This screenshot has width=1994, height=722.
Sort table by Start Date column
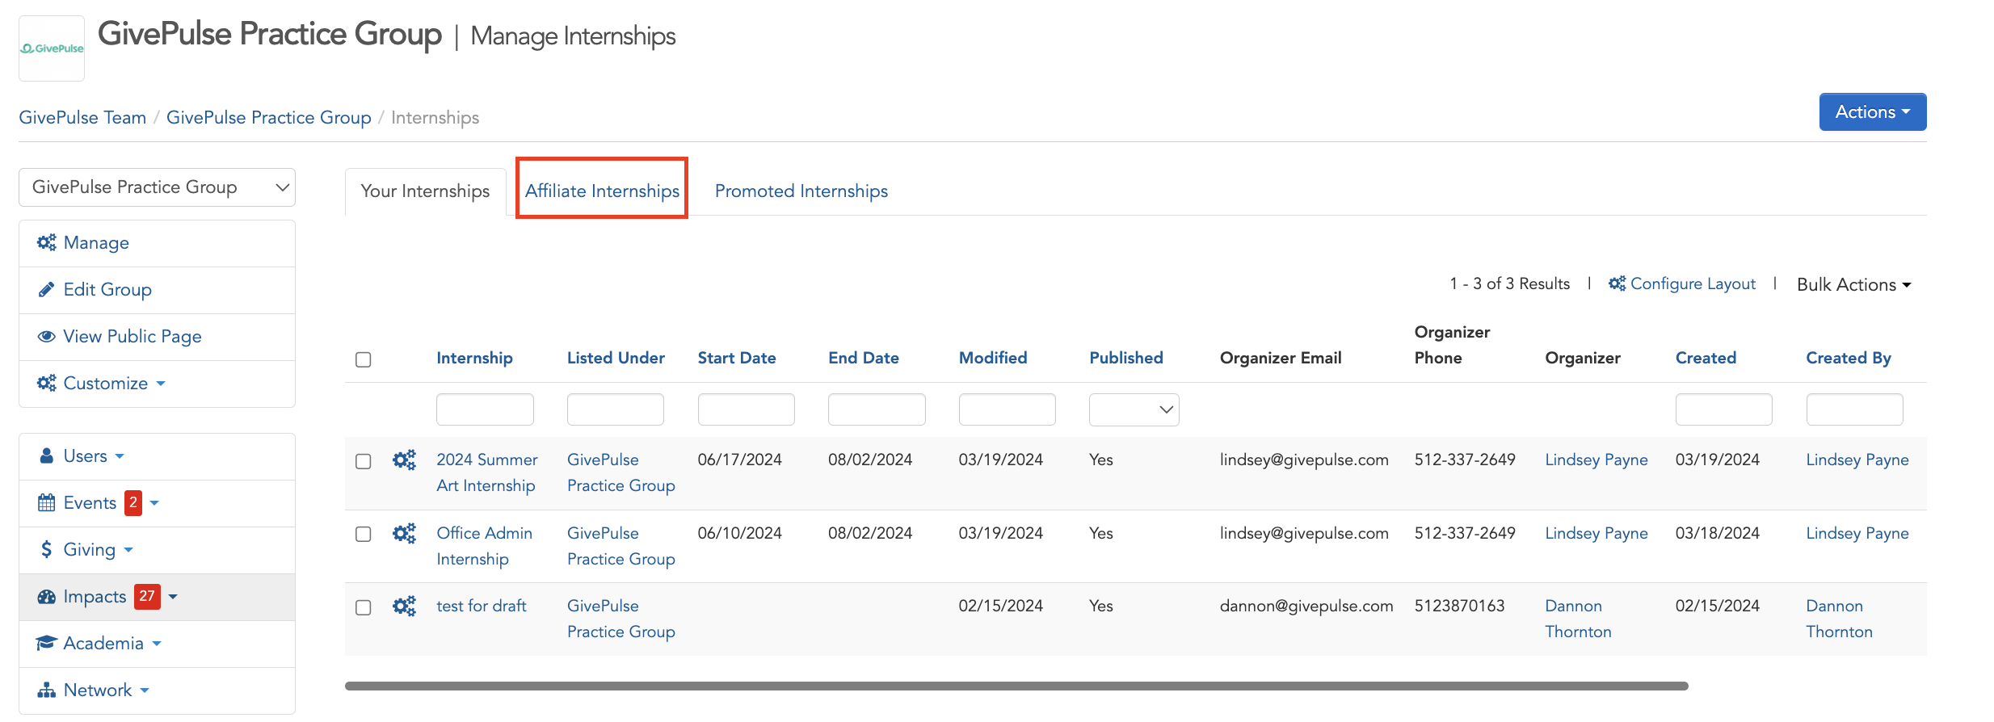pos(737,358)
